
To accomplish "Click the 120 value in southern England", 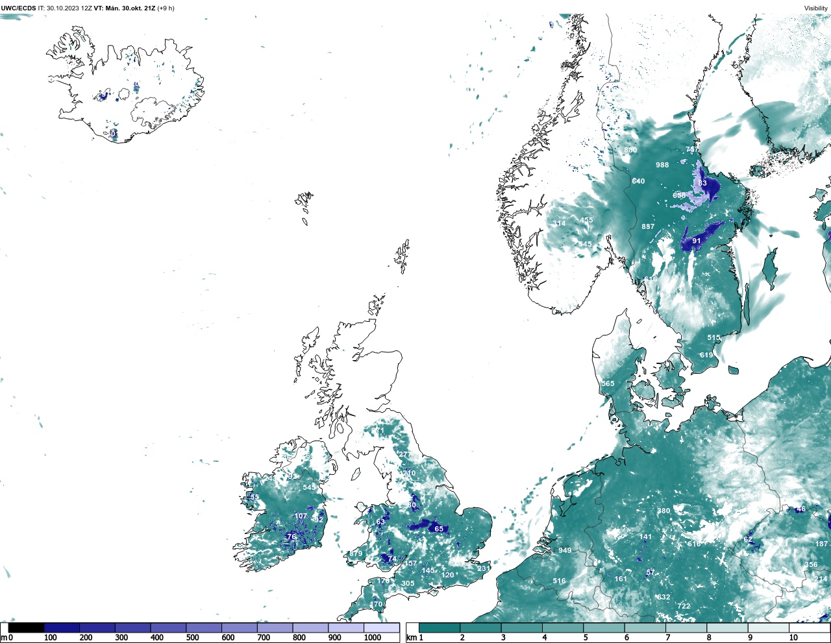I will 448,575.
